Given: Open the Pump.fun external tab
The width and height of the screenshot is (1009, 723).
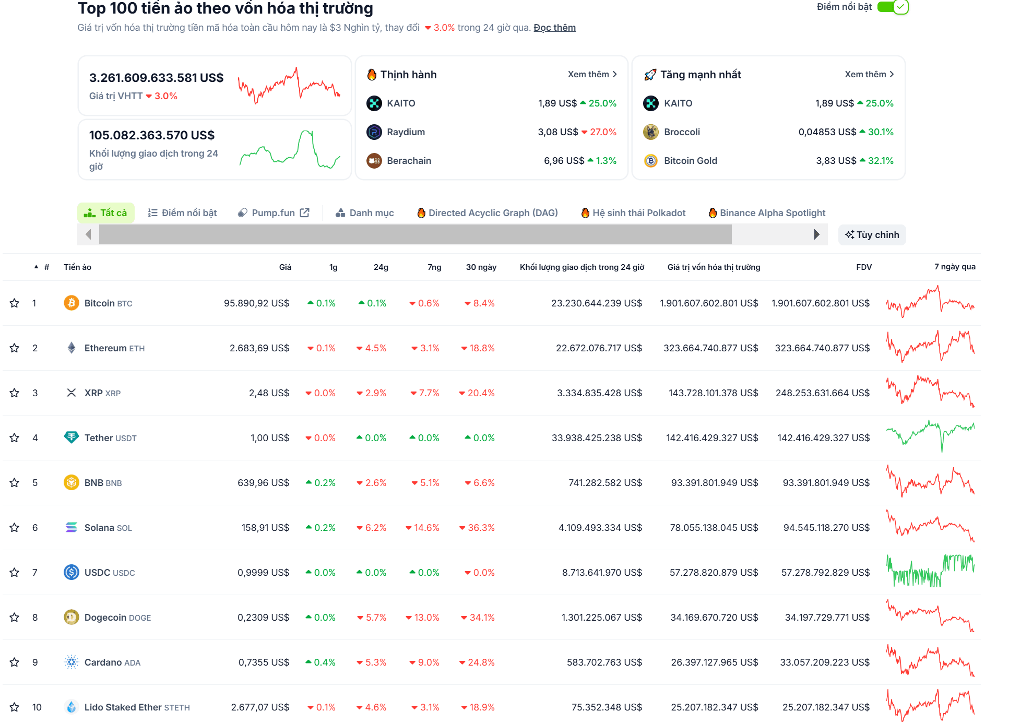Looking at the screenshot, I should pos(274,213).
